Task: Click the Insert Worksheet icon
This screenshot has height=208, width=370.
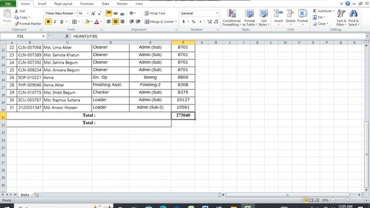Action: click(x=36, y=195)
